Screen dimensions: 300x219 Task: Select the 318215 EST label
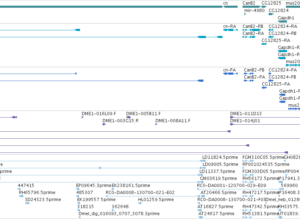click(85, 207)
